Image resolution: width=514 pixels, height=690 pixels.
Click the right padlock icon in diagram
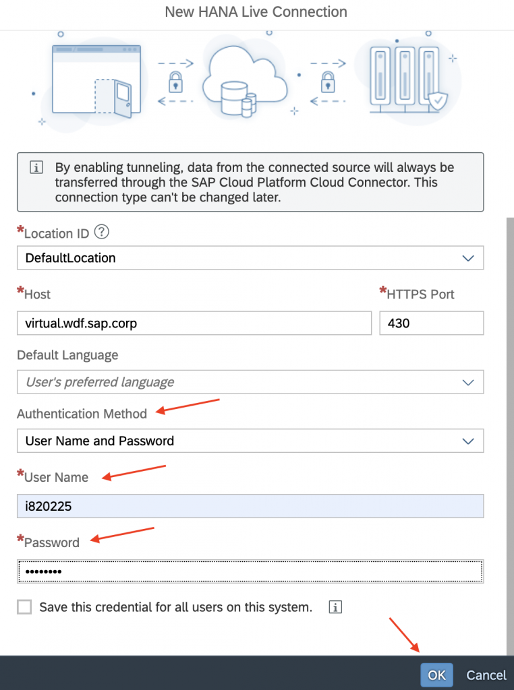point(328,82)
